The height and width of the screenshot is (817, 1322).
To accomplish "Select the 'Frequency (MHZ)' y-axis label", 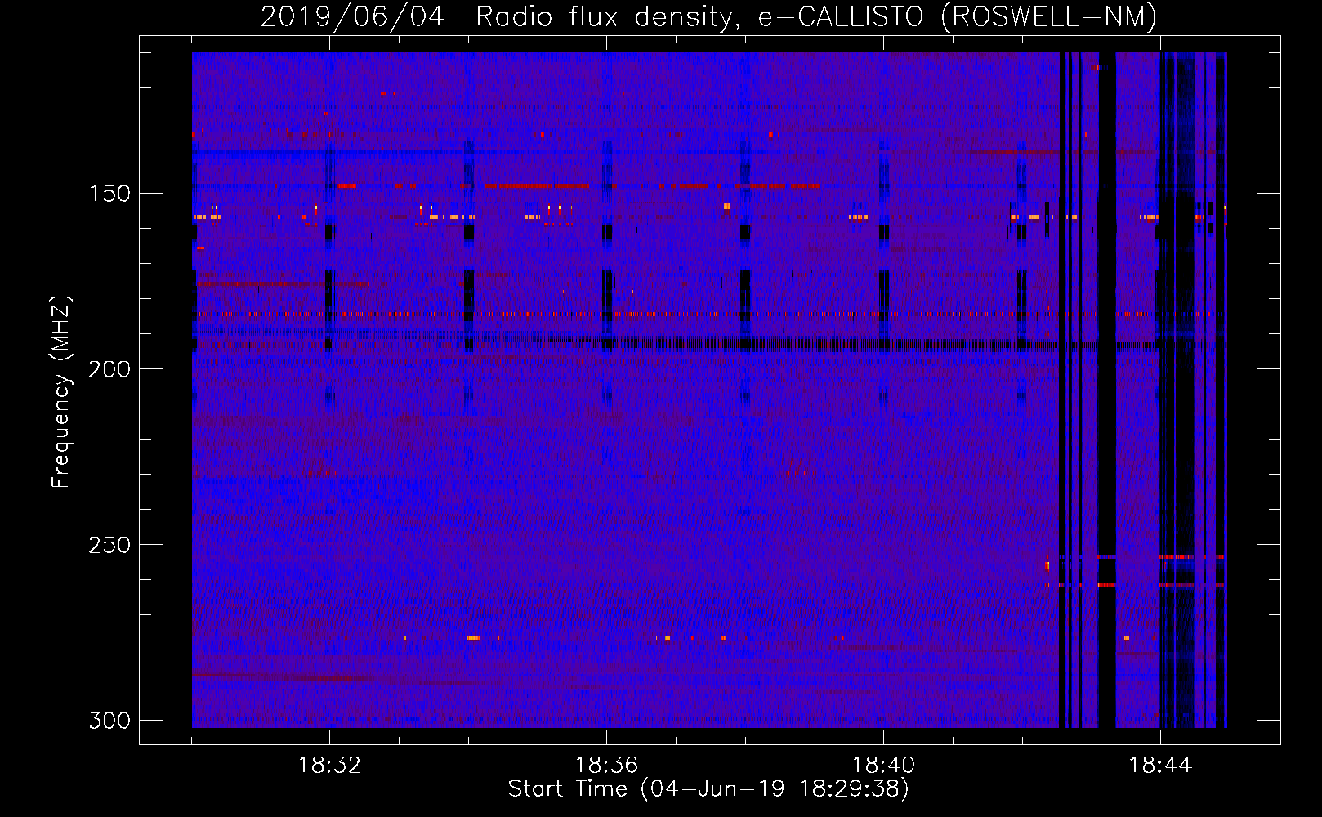I will [61, 392].
